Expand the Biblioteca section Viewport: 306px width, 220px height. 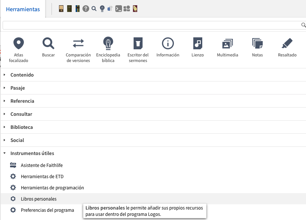[22, 127]
